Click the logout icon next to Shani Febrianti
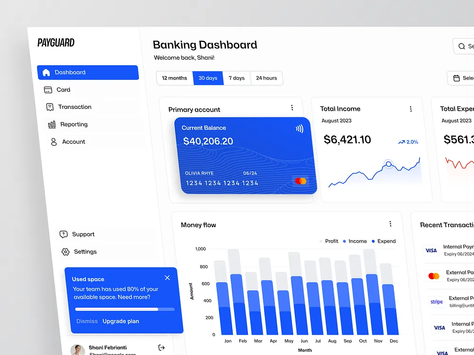474x355 pixels. point(161,347)
